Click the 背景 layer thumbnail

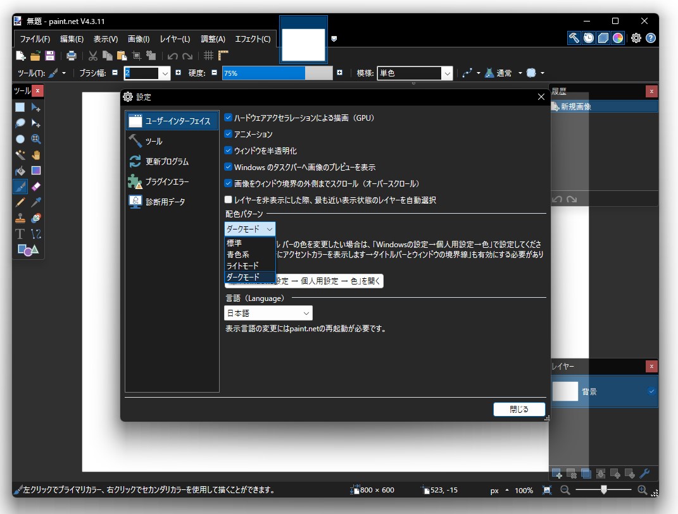click(565, 391)
